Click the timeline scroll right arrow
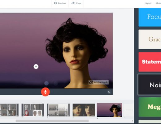 tap(133, 121)
